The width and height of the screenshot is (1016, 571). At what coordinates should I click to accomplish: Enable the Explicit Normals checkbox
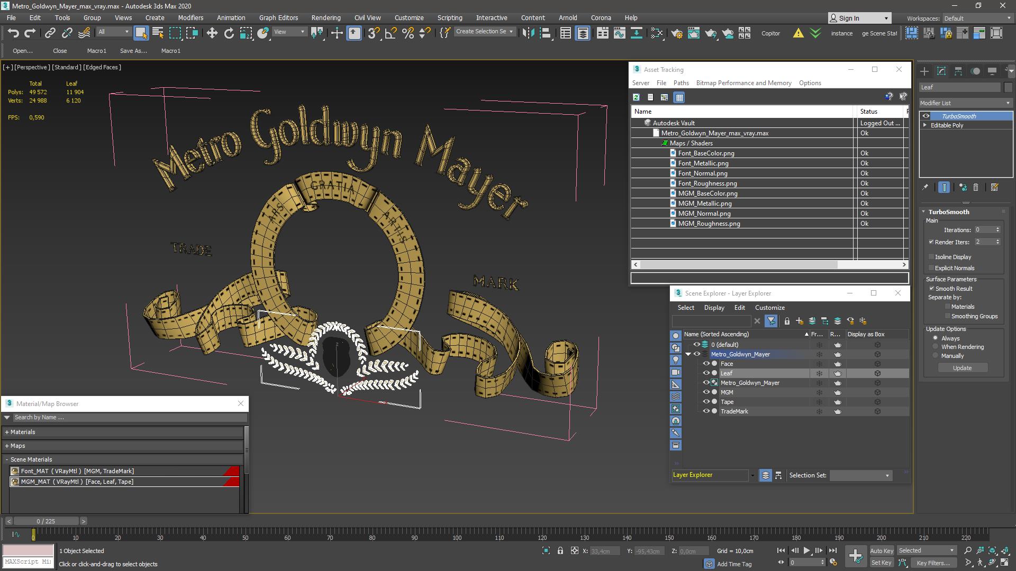[x=931, y=268]
